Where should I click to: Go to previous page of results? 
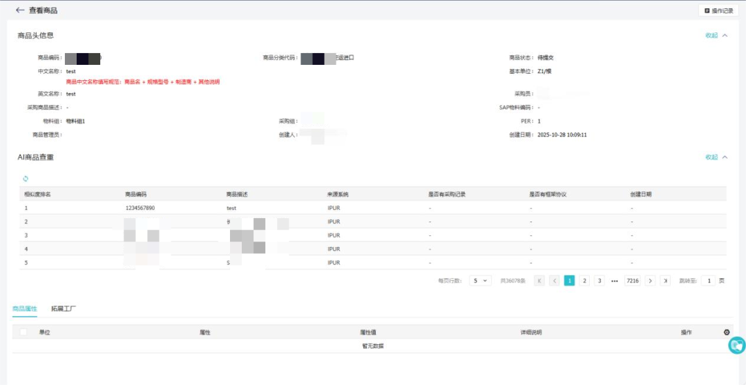pos(554,281)
